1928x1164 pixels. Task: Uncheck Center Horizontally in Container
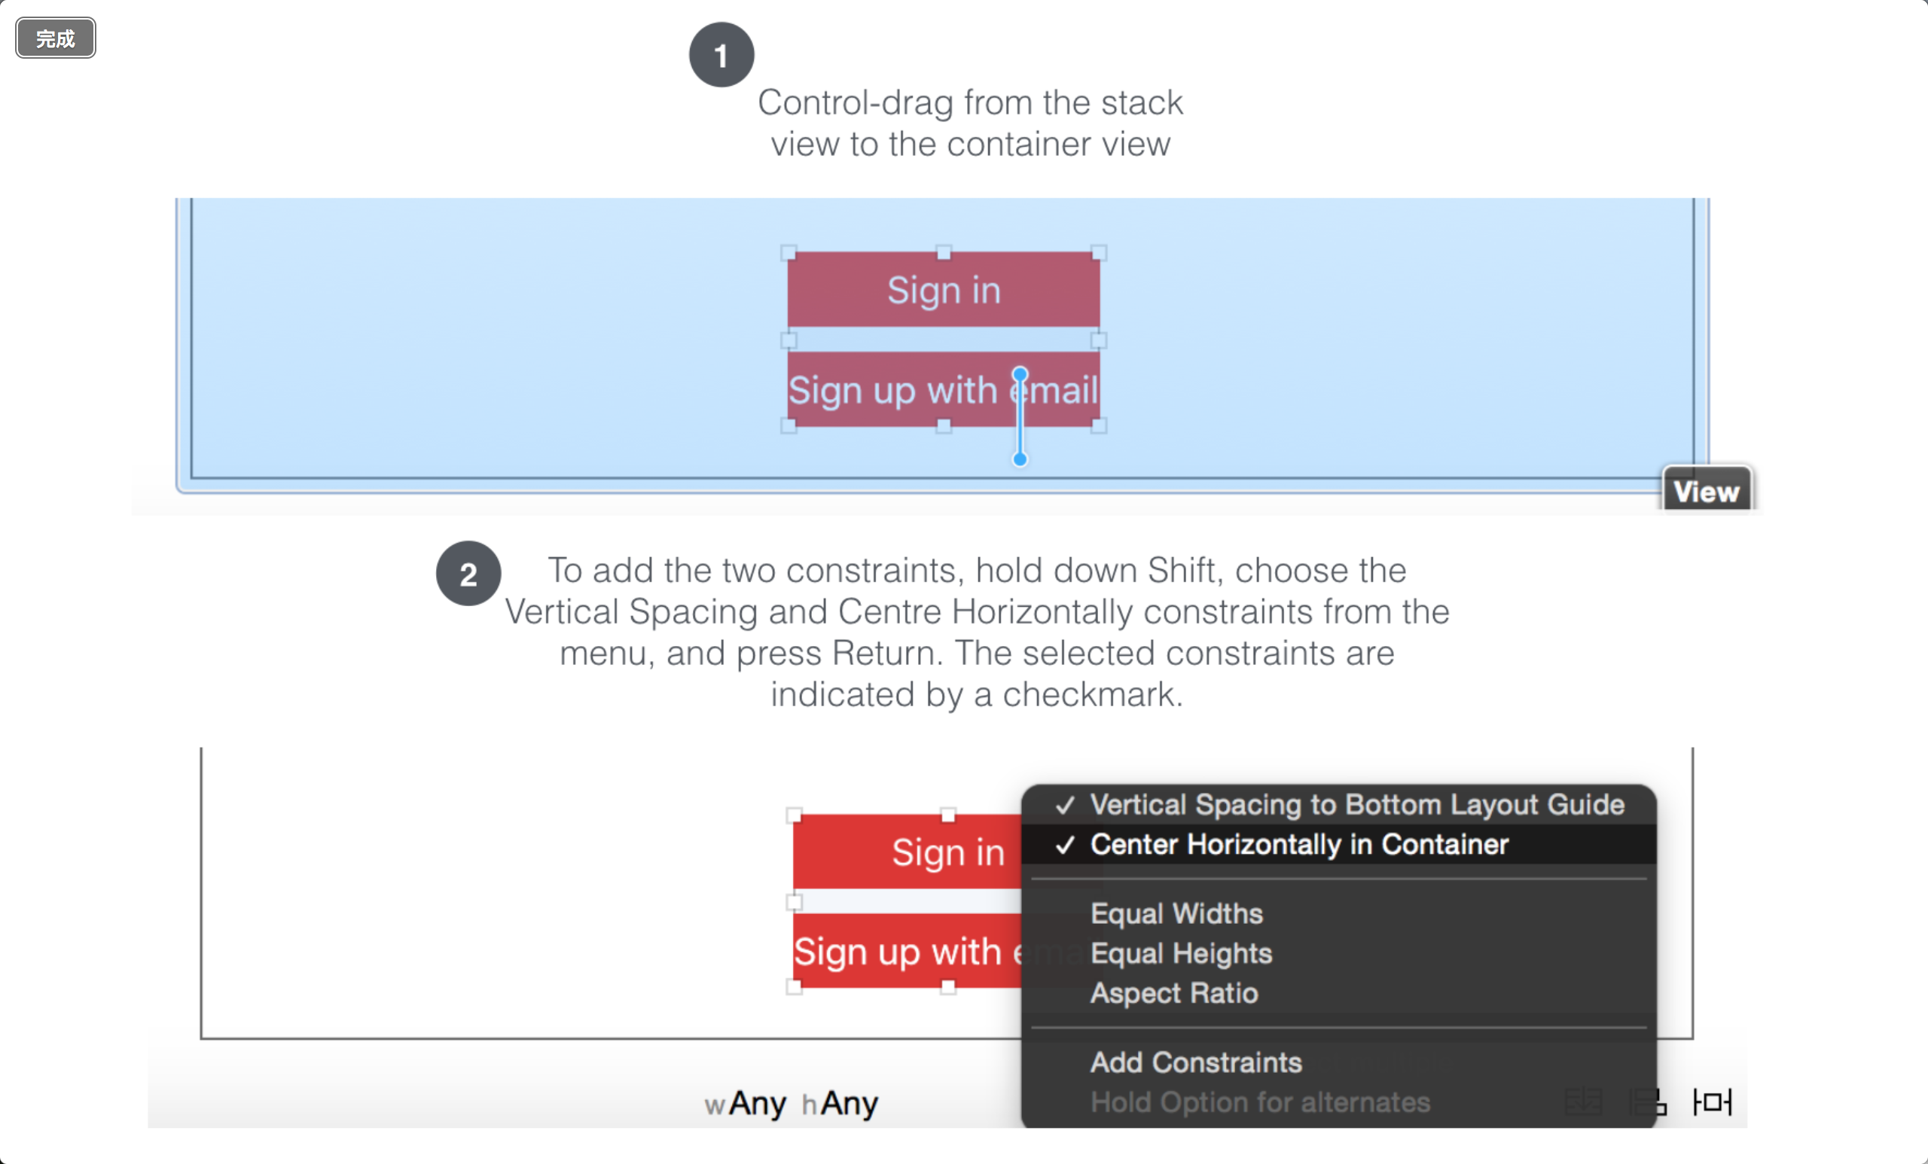1339,844
